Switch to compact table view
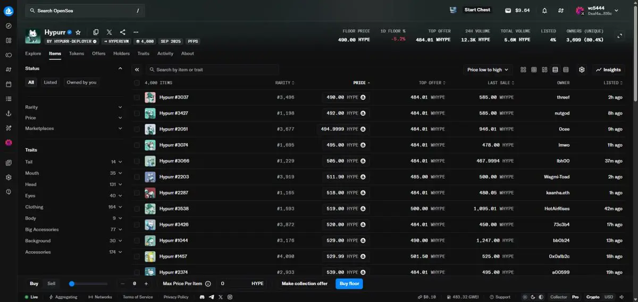Image resolution: width=638 pixels, height=302 pixels. click(566, 70)
